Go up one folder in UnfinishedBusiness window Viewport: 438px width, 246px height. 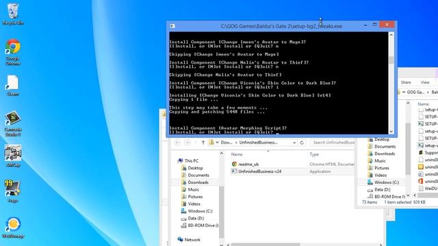tap(203, 143)
